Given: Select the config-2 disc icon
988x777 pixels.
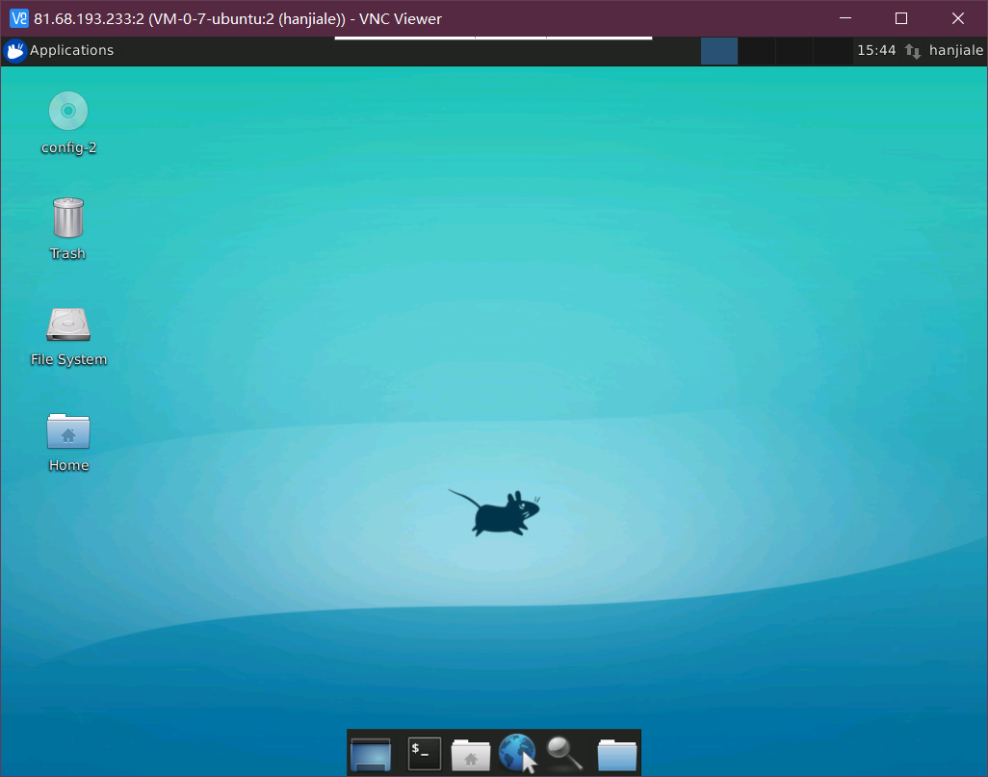Looking at the screenshot, I should 68,111.
